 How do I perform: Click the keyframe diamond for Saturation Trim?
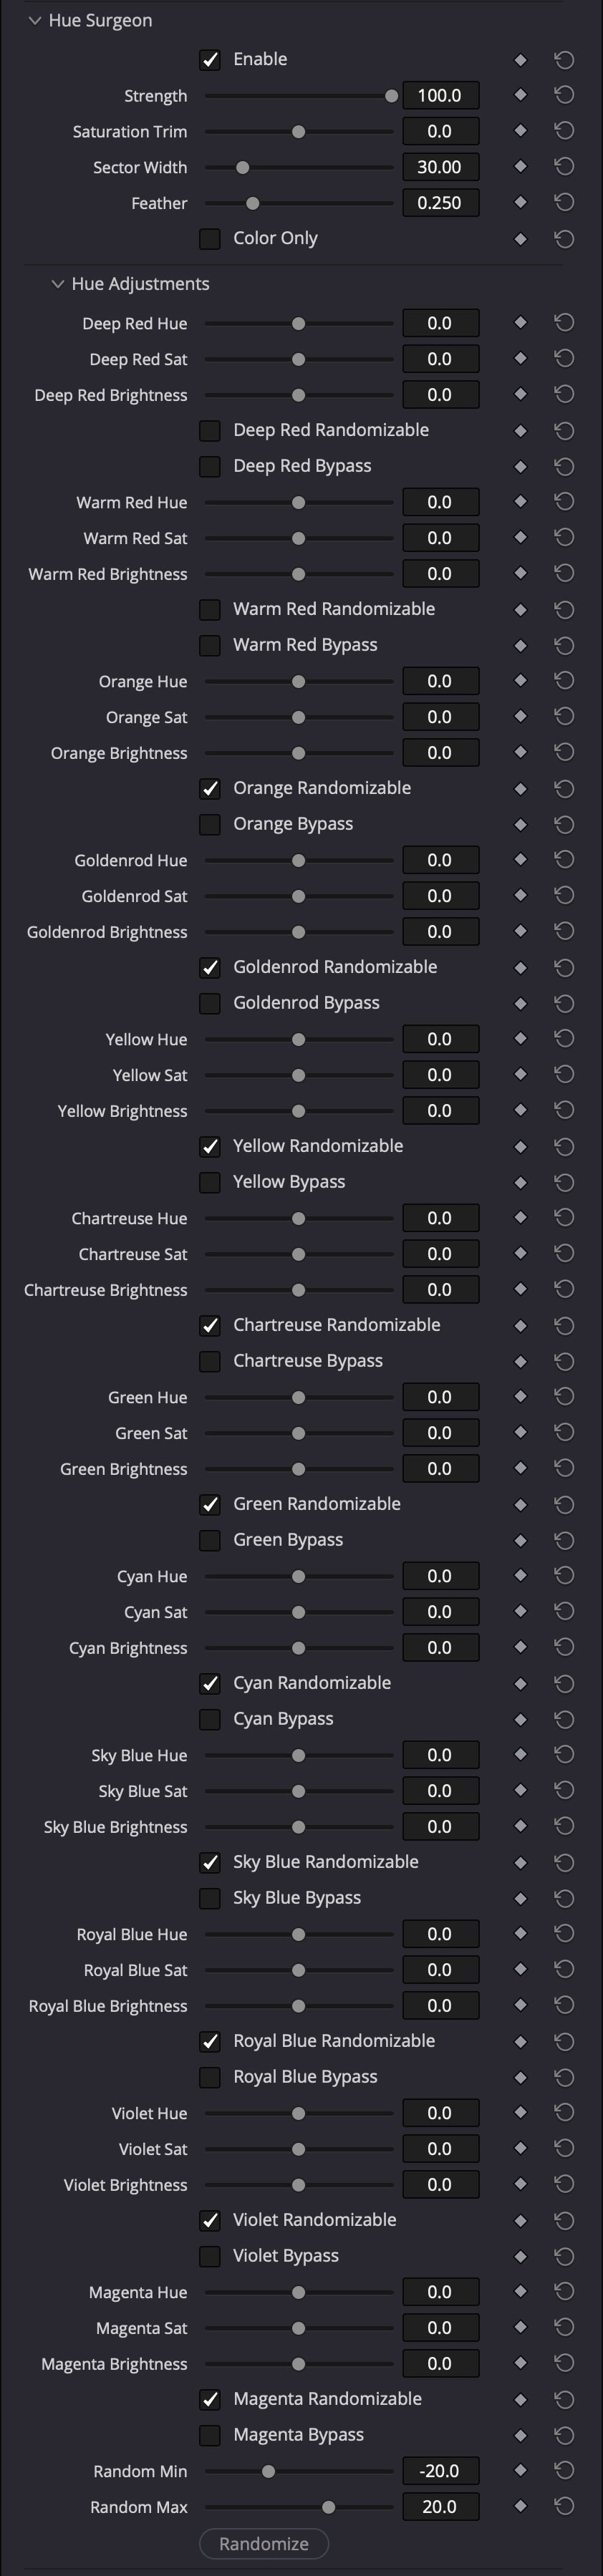tap(521, 130)
